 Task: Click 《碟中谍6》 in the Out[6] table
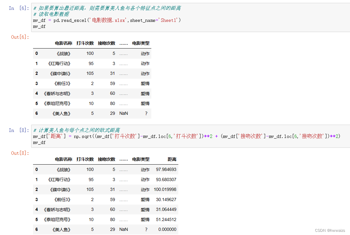point(60,74)
